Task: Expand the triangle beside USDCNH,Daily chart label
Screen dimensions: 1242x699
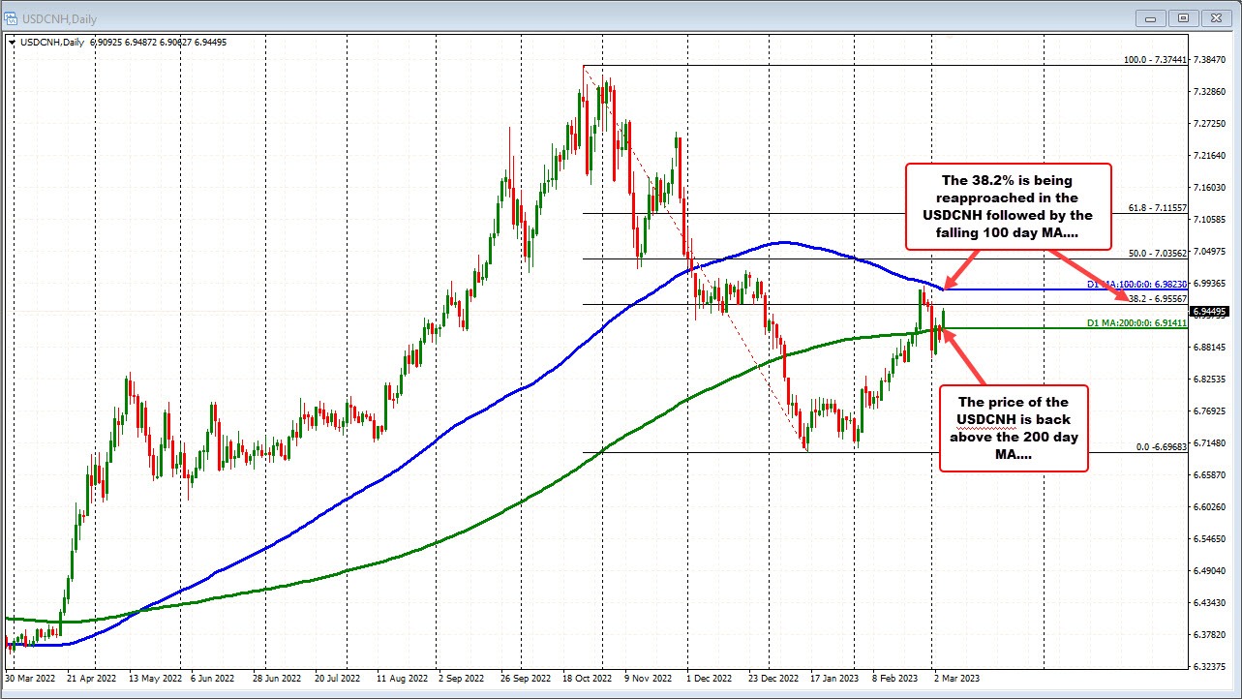Action: [11, 42]
